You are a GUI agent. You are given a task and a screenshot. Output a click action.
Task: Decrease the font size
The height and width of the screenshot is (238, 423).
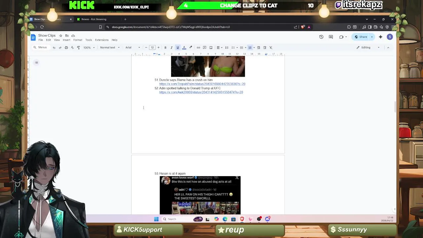[146, 48]
